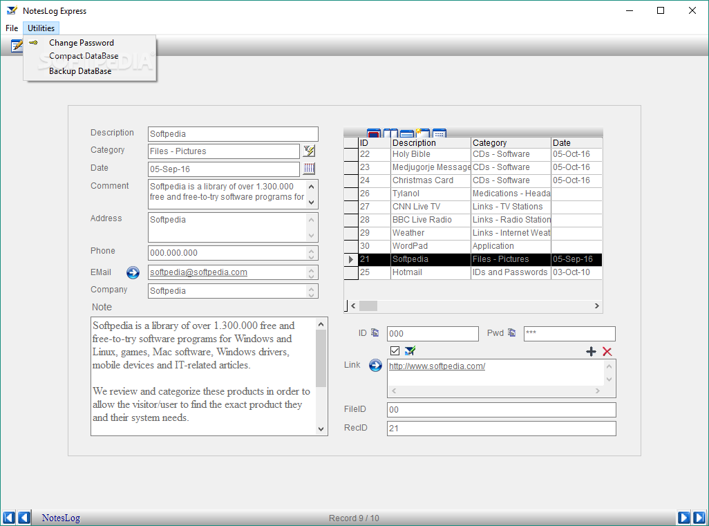The image size is (709, 526).
Task: Click the Pwd password field
Action: [x=569, y=334]
